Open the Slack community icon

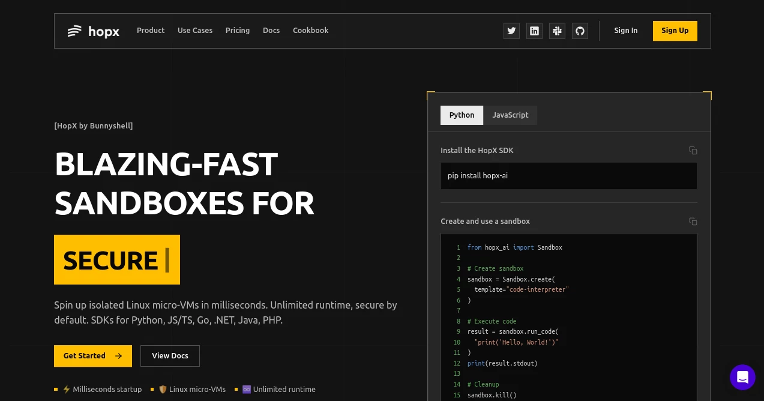point(557,31)
